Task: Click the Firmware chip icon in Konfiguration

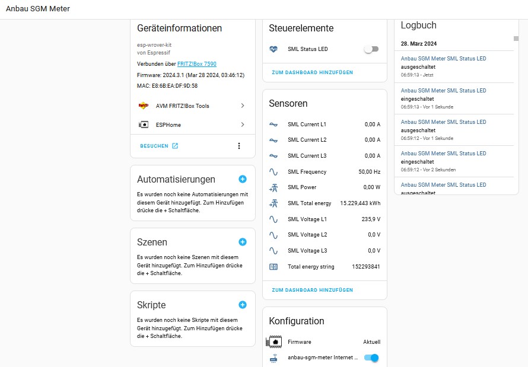Action: [275, 342]
